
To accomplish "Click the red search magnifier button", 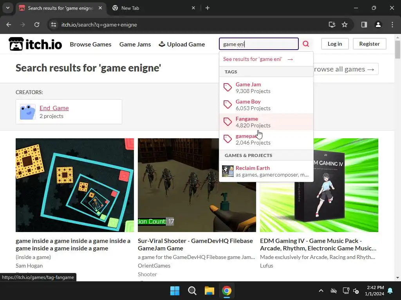I will [x=306, y=44].
